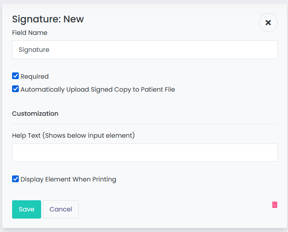Viewport: 288px width, 232px height.
Task: Disable the Display Element When Printing checkbox
Action: pyautogui.click(x=15, y=179)
